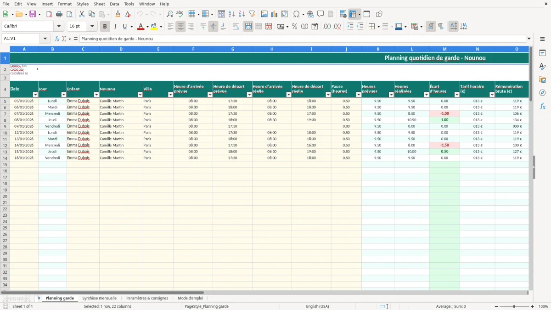Screen dimensions: 551x310
Task: Insert a hyperlink
Action: pyautogui.click(x=310, y=14)
